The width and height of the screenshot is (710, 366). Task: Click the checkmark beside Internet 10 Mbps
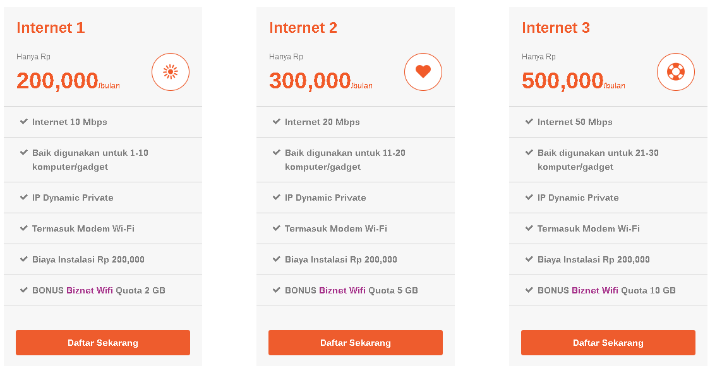[x=24, y=122]
